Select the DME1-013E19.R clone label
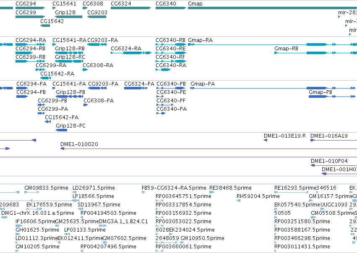This screenshot has width=357, height=253. (x=285, y=136)
